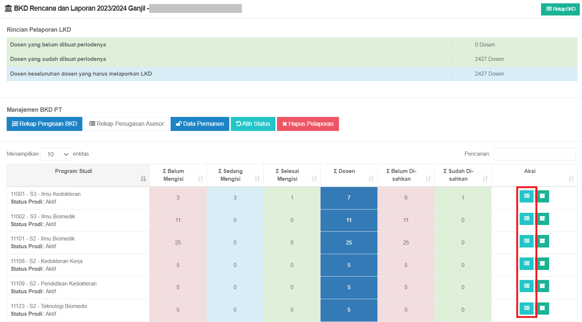582x322 pixels.
Task: Click 'Dosen keseluruhan dosen yang harus melaporkan LKD' row
Action: 292,74
